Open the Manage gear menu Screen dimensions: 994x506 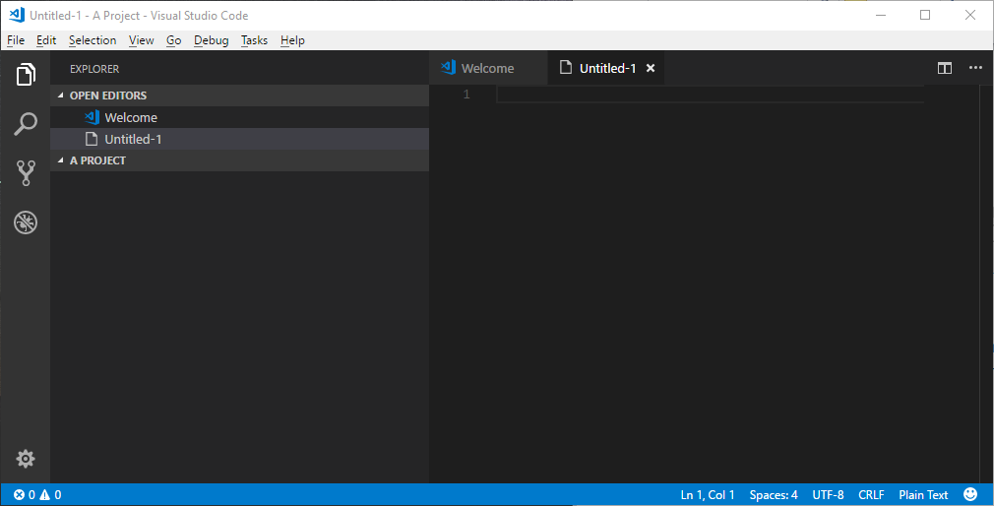[26, 459]
